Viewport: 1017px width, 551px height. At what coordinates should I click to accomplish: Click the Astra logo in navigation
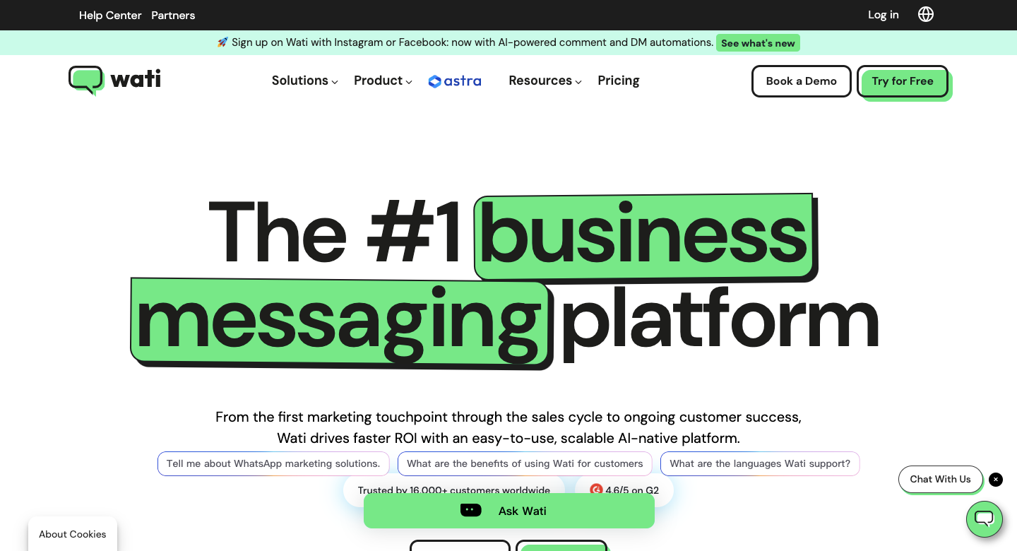[x=455, y=81]
